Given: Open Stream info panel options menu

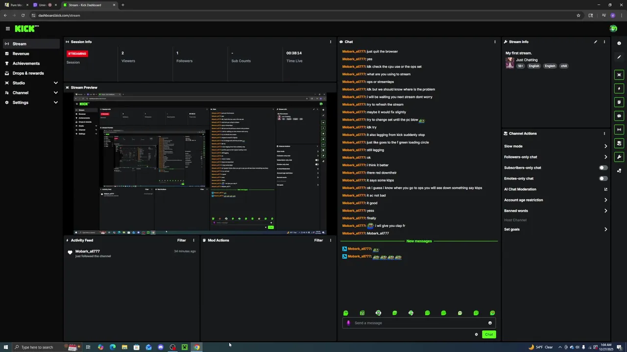Looking at the screenshot, I should [x=604, y=42].
